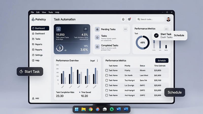
Task: Click the Last Mcet status cell
Action: (x=144, y=75)
